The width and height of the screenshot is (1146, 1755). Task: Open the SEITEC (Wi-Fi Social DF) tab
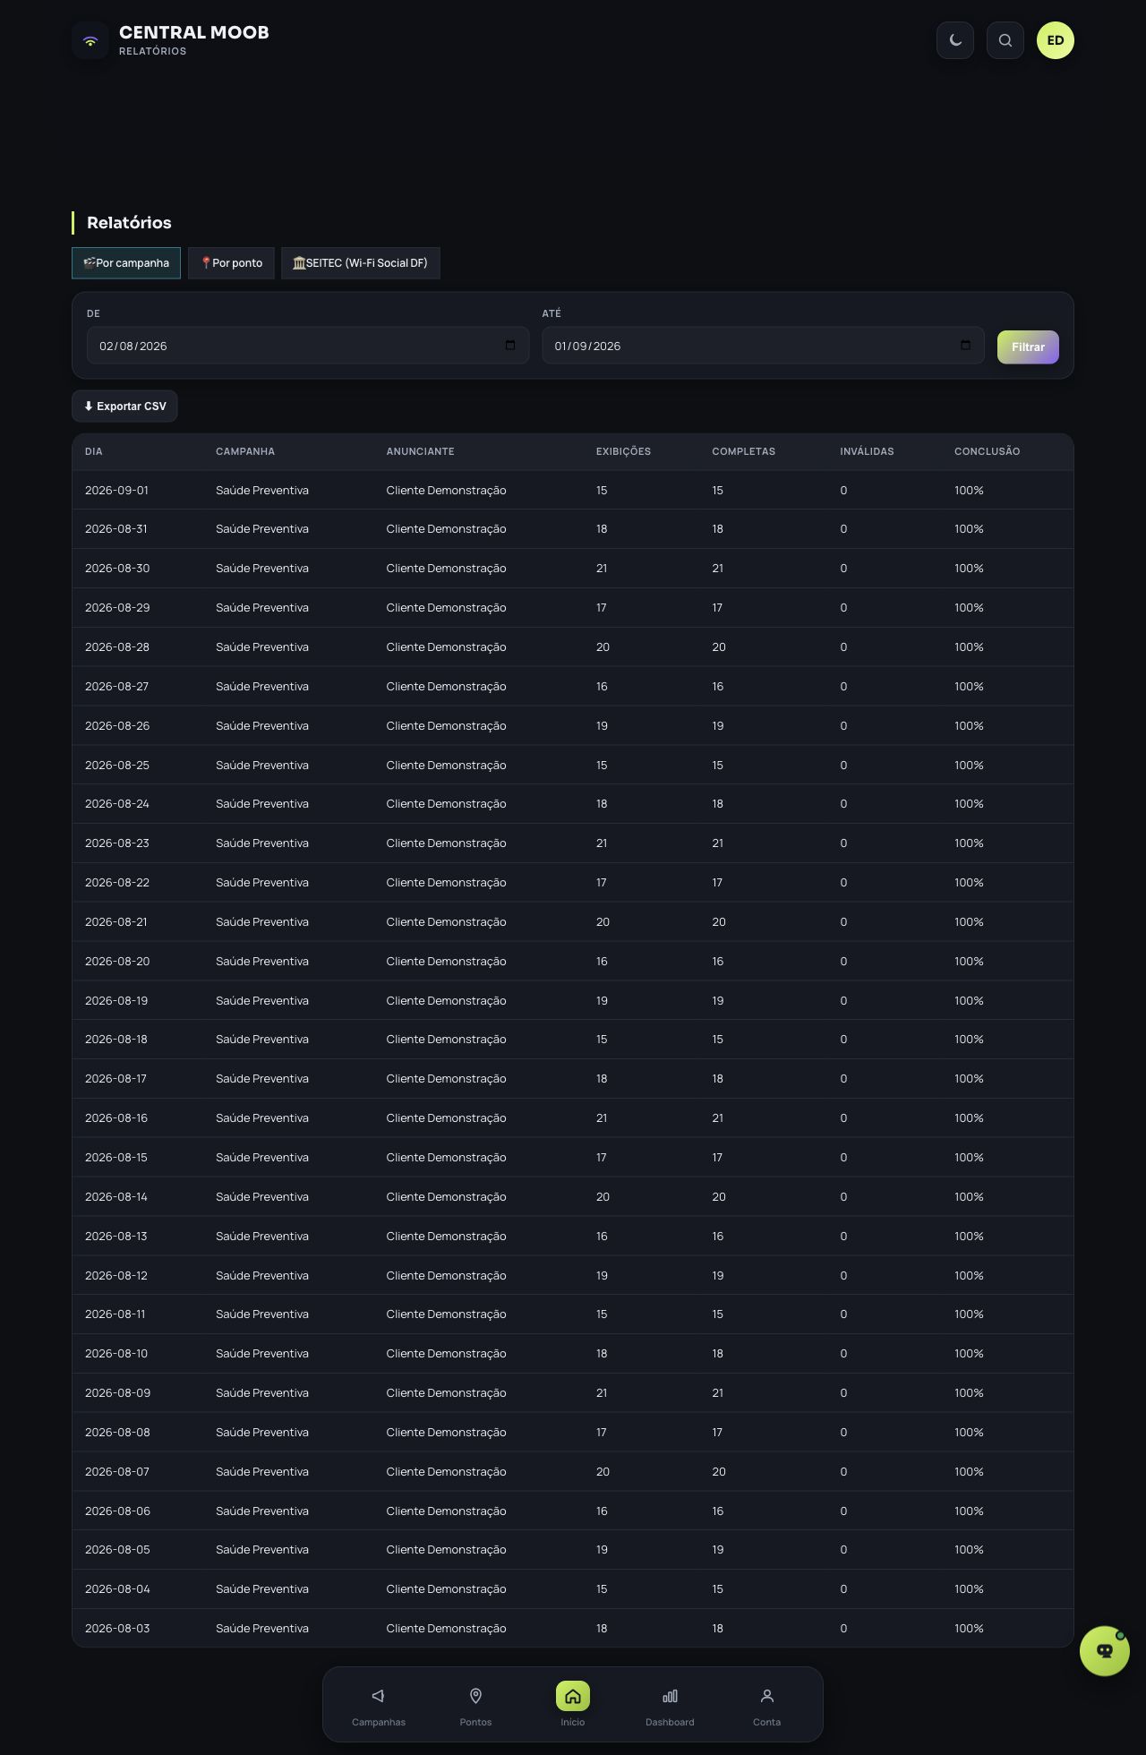coord(361,263)
